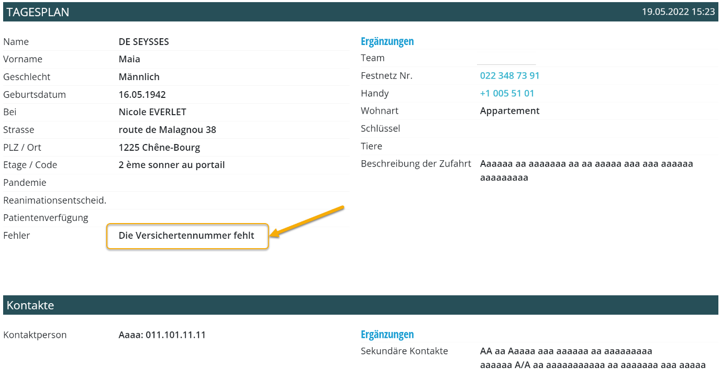Click the landline number 022 348 73 91
The height and width of the screenshot is (377, 721).
pos(509,76)
